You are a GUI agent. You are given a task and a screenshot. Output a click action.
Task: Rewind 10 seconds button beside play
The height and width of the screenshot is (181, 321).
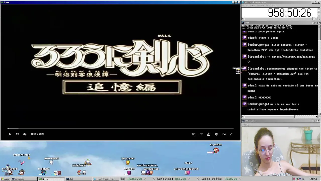click(x=17, y=134)
